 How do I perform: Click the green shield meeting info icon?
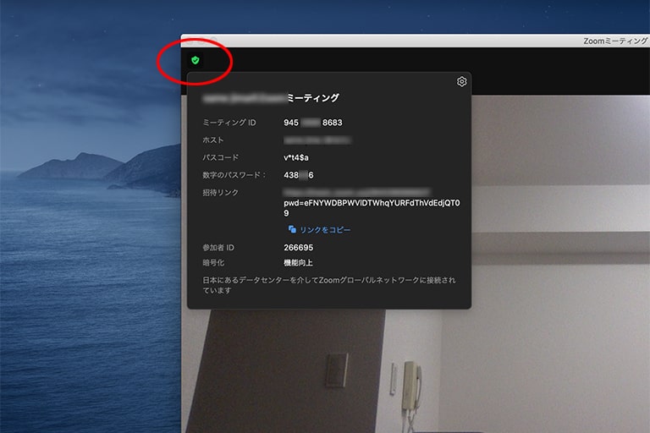(196, 61)
